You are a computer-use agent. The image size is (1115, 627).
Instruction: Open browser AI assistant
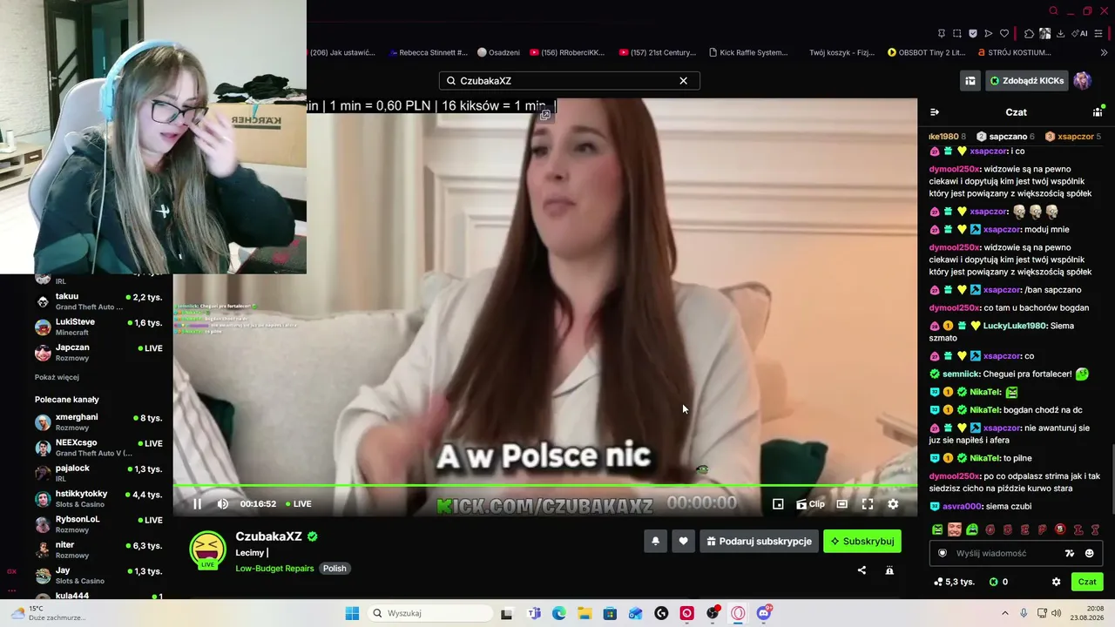(1080, 34)
